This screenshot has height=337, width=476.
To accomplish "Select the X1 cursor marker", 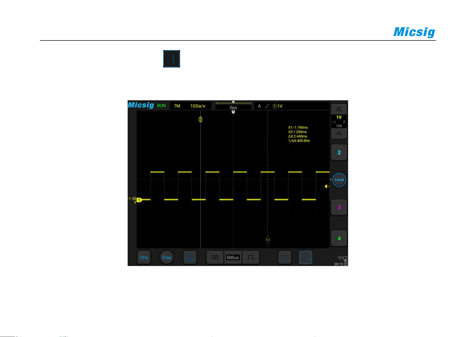I will tap(200, 119).
